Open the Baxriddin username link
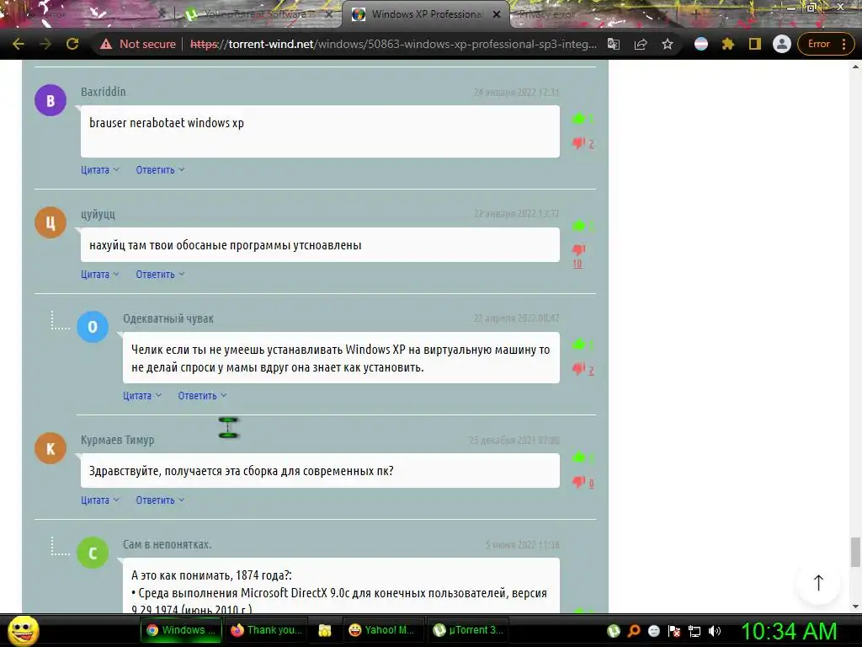The image size is (862, 647). click(x=104, y=92)
